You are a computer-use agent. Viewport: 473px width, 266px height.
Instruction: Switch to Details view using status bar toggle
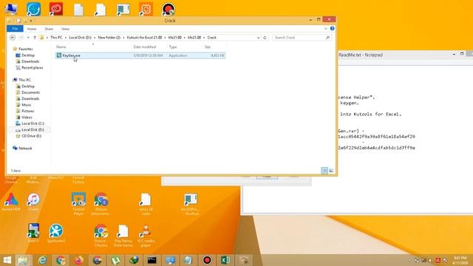tap(324, 171)
